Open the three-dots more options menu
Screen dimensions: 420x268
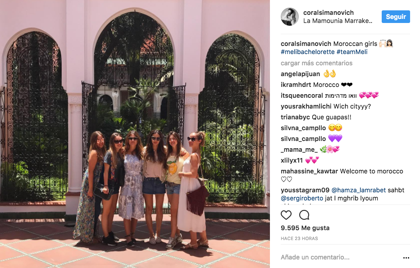406,258
